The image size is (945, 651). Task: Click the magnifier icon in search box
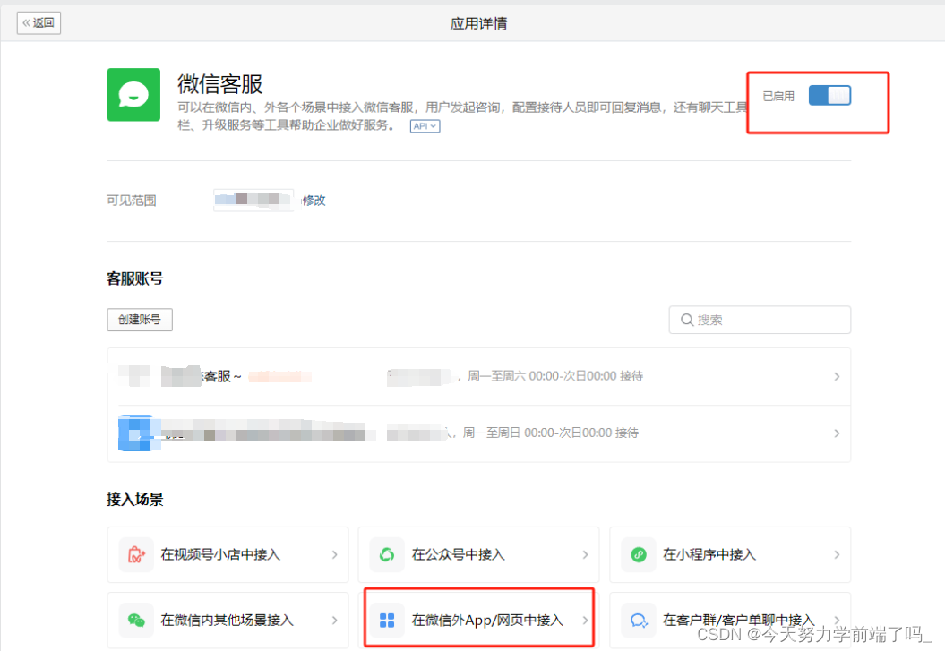pos(686,320)
